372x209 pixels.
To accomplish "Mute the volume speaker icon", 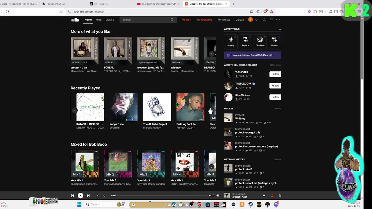I will pos(218,196).
